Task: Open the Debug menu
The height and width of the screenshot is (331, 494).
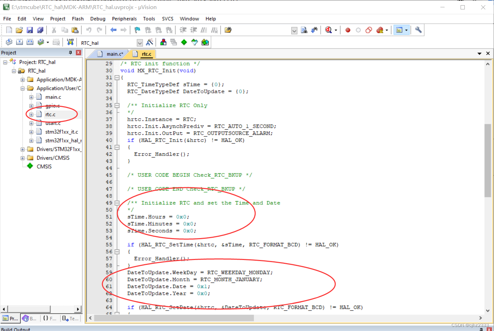Action: pos(98,19)
